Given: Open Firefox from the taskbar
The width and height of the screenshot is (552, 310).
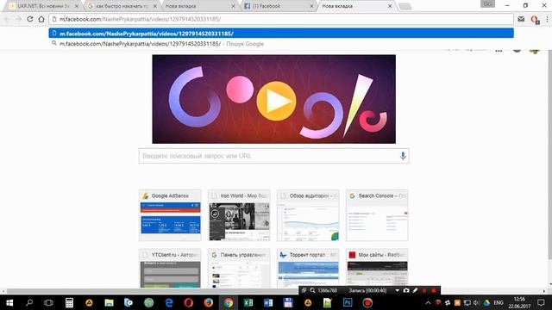Looking at the screenshot, I should tap(209, 302).
